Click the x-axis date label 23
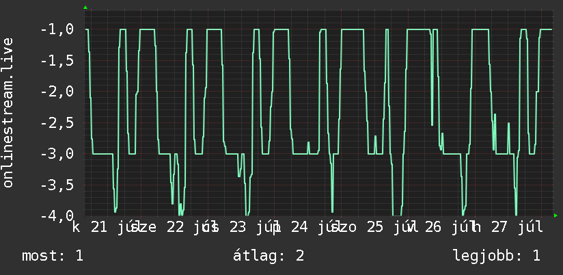This screenshot has width=563, height=275. (238, 228)
